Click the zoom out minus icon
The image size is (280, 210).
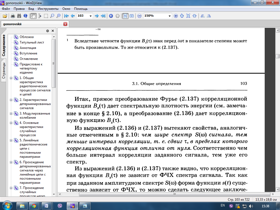(x=139, y=16)
